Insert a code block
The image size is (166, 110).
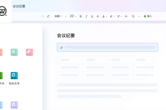tap(126, 16)
